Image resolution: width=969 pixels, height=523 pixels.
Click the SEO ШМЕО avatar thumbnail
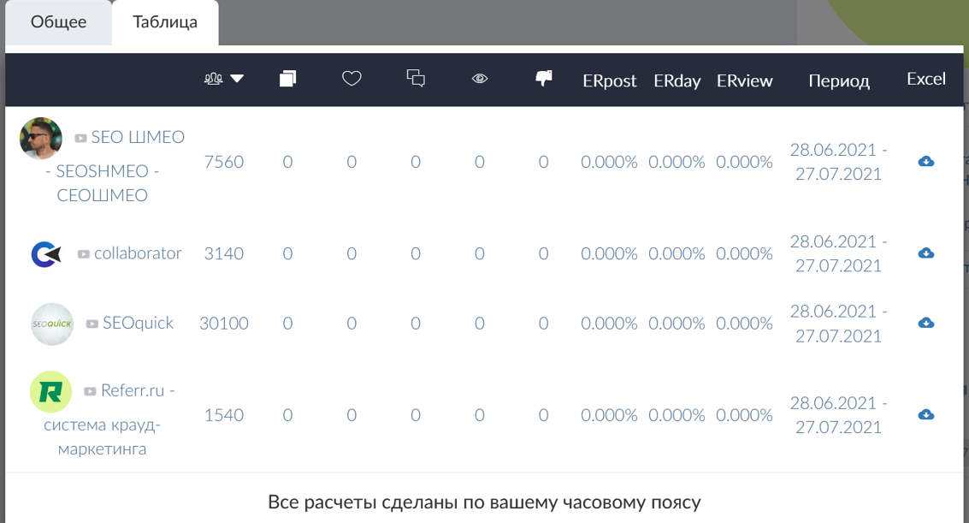pyautogui.click(x=41, y=139)
